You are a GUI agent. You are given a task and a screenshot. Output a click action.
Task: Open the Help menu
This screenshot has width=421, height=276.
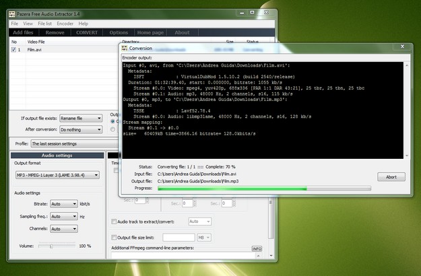84,24
